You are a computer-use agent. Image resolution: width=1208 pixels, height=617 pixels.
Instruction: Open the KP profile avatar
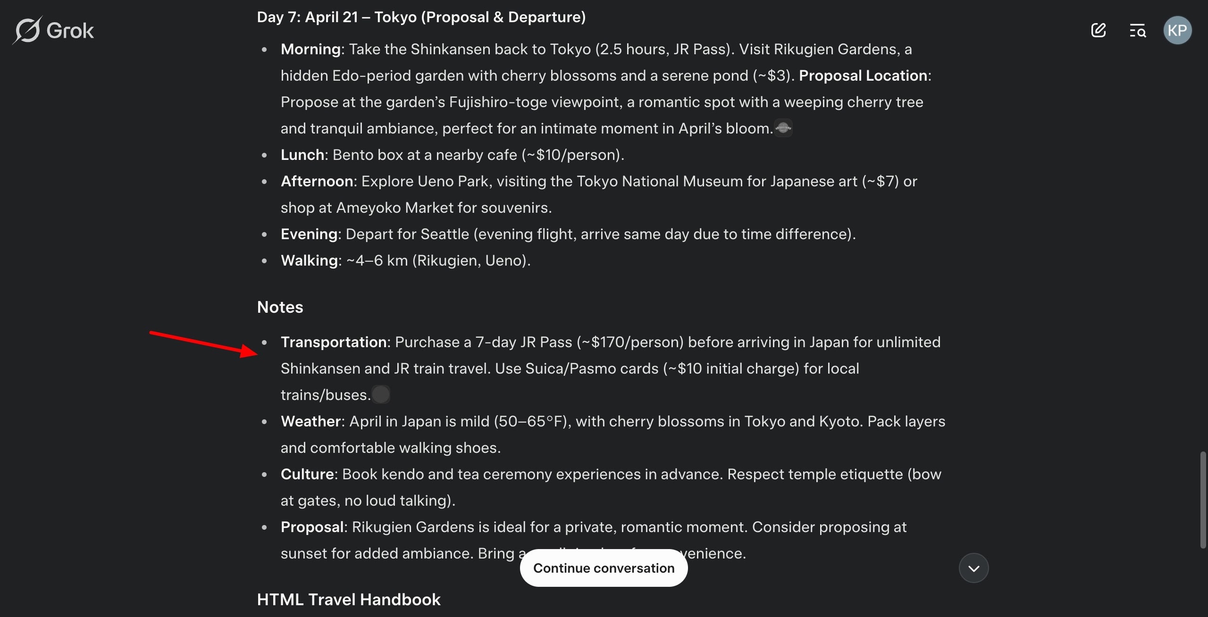point(1177,31)
